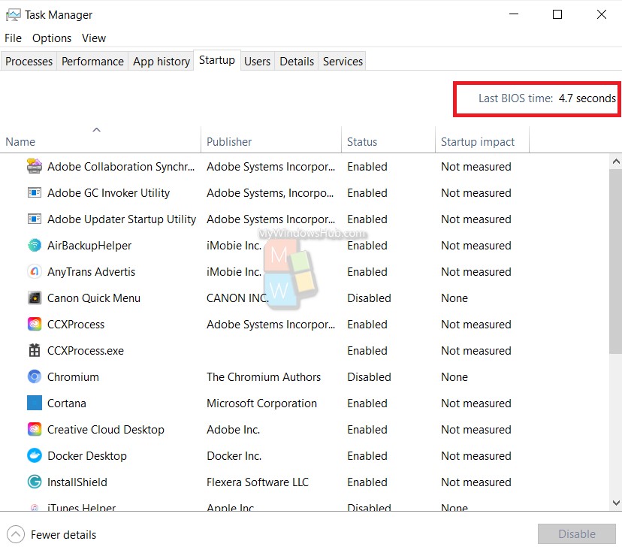Screen dimensions: 622x553
Task: Switch to the Processes tab
Action: coord(29,62)
